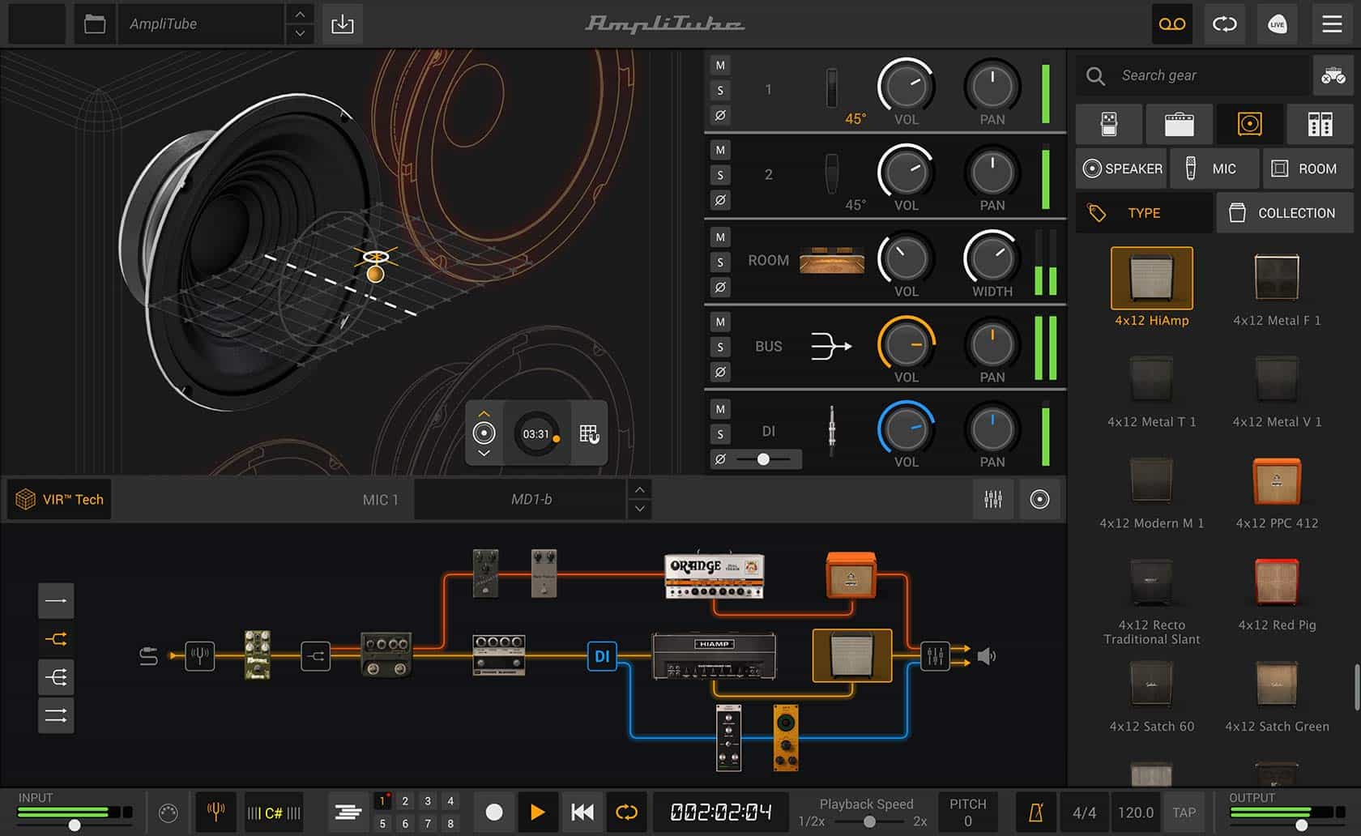Solo the ROOM channel
This screenshot has width=1361, height=836.
pyautogui.click(x=719, y=262)
